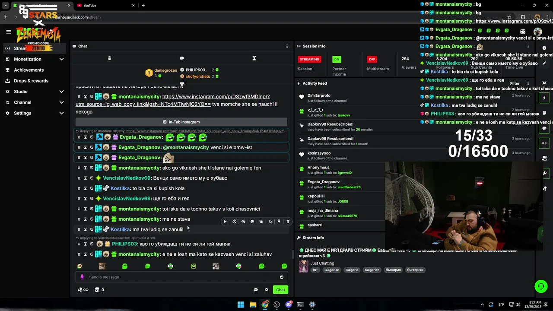Image resolution: width=553 pixels, height=311 pixels.
Task: Click play icon in message hover toolbar
Action: [x=225, y=222]
